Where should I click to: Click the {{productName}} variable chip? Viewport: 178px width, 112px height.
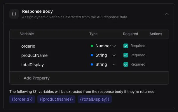point(56,99)
